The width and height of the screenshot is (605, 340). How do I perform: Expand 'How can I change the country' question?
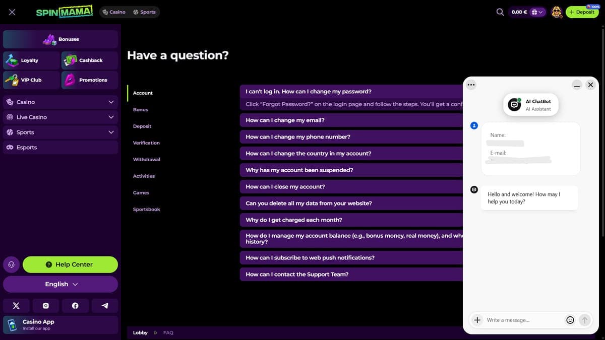tap(351, 153)
